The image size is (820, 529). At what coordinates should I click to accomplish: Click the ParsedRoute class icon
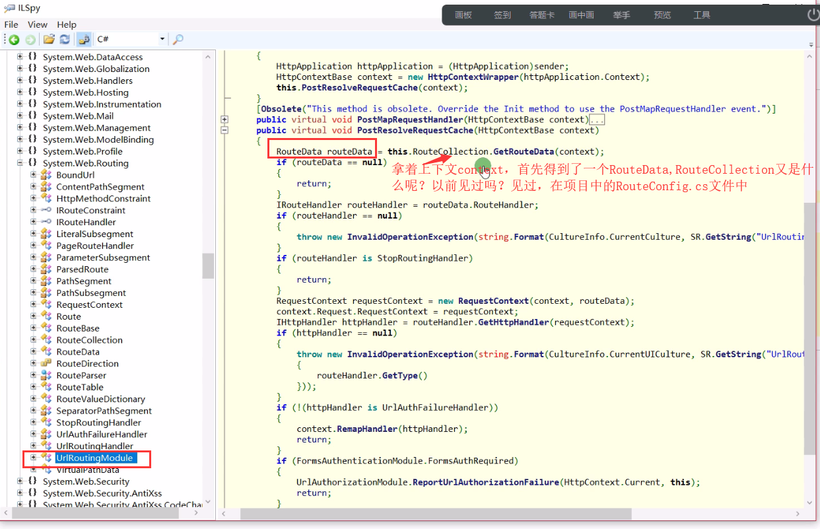tap(46, 269)
